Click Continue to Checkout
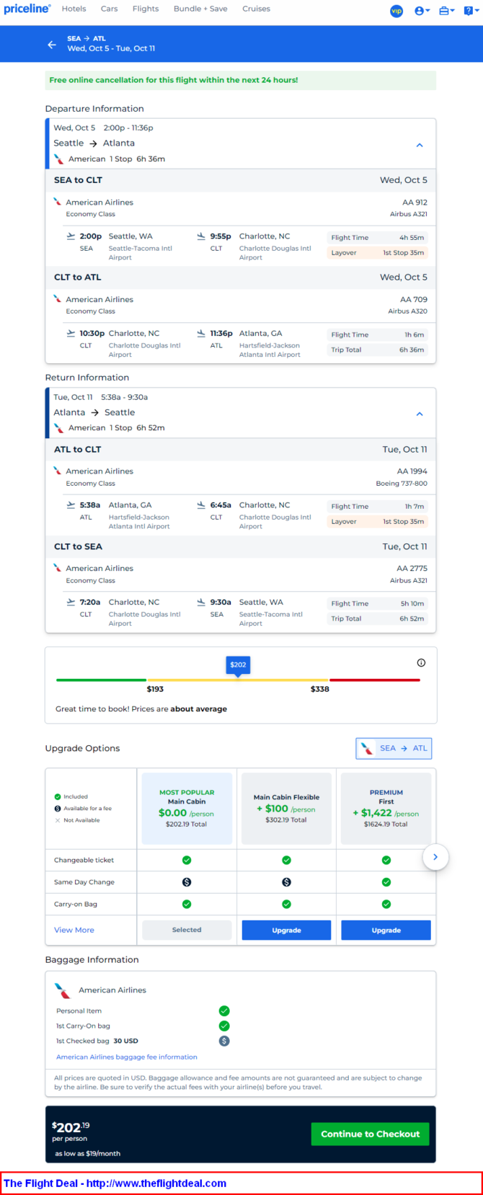 tap(371, 1134)
